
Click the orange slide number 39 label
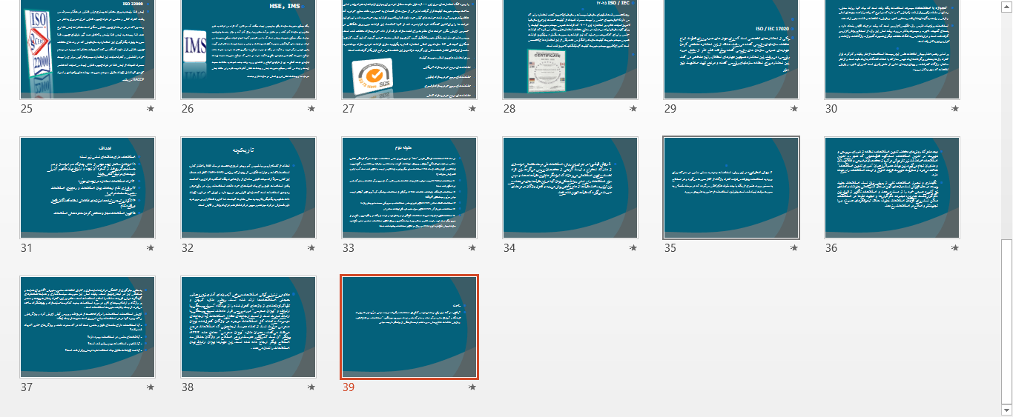[349, 387]
